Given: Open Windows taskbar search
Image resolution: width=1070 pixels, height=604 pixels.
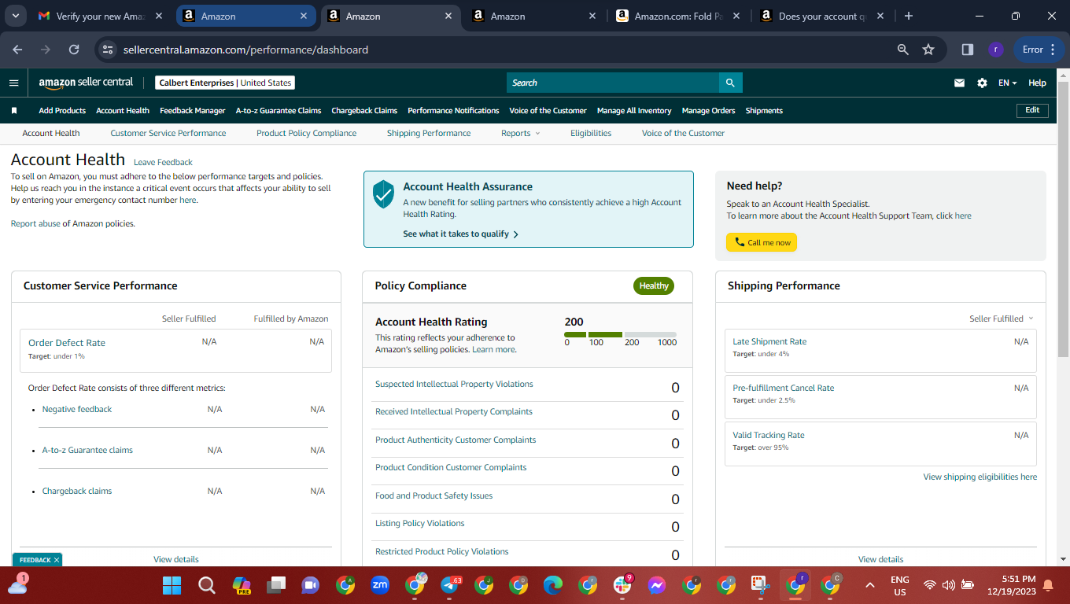Looking at the screenshot, I should pos(206,585).
